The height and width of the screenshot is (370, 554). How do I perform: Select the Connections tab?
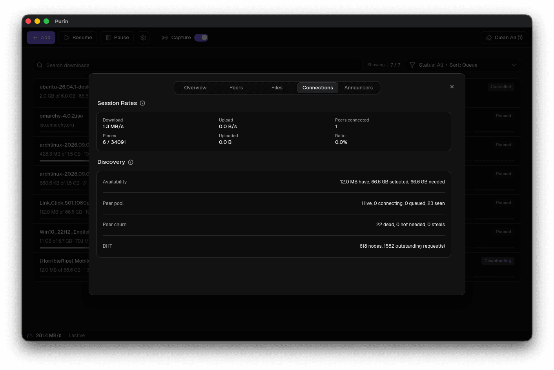pyautogui.click(x=318, y=88)
